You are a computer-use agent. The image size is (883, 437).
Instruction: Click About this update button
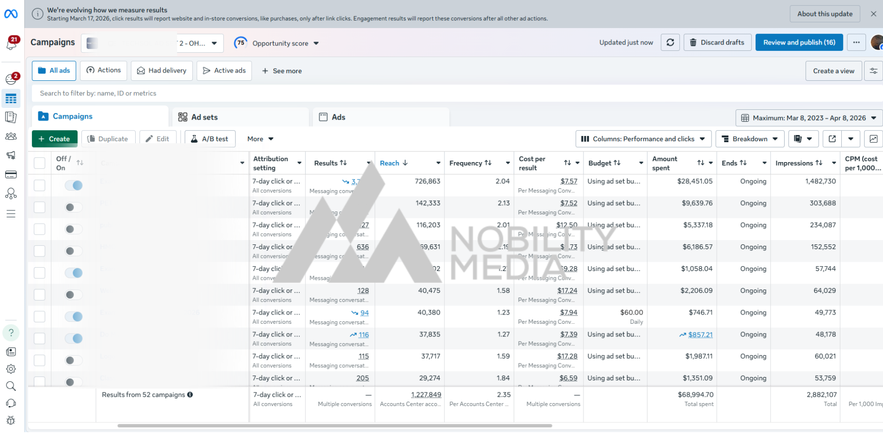[x=825, y=14]
